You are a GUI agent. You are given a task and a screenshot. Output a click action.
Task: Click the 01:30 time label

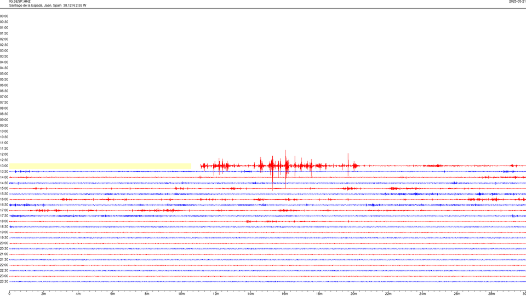(4, 33)
